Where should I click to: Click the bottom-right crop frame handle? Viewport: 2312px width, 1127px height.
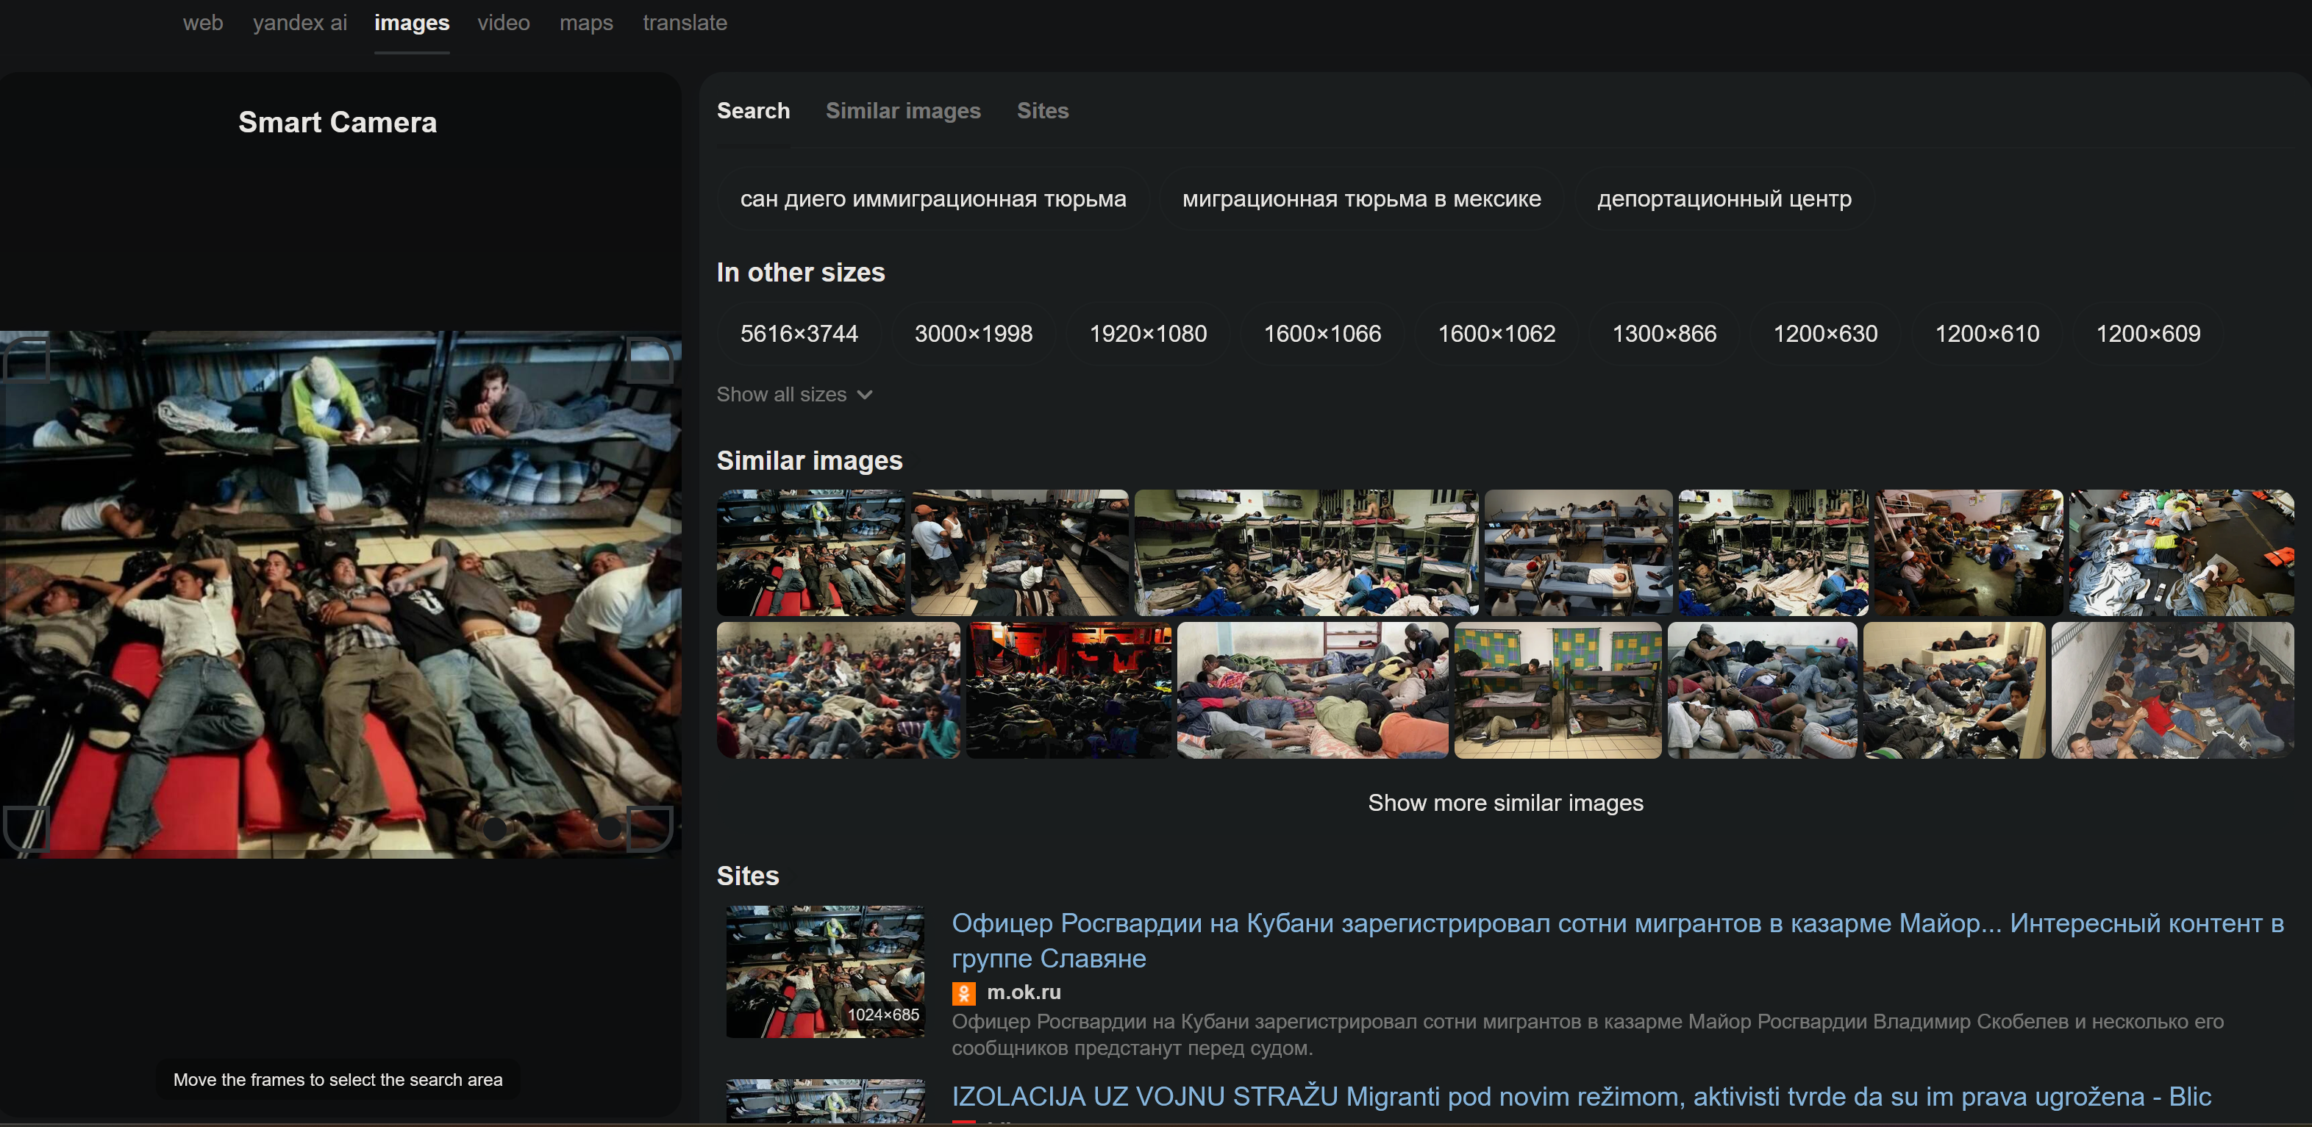coord(650,829)
